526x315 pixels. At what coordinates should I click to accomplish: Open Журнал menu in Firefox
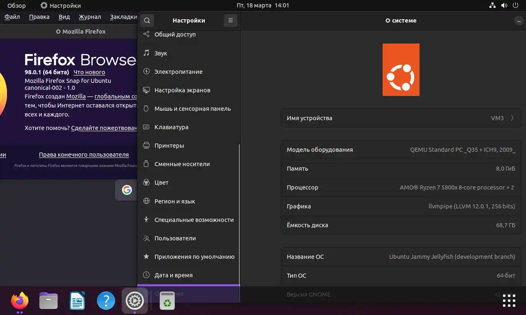click(x=90, y=17)
